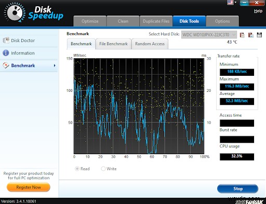This screenshot has height=204, width=266.
Task: Click the Stop button
Action: tap(237, 188)
